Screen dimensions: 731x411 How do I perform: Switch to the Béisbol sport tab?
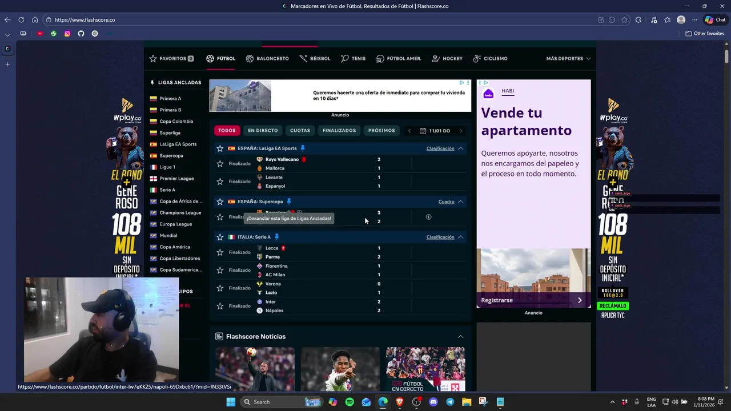315,58
